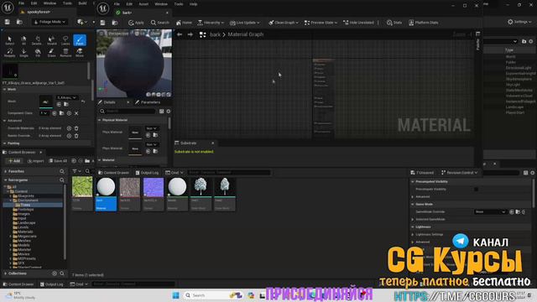
Task: Click Import in Content Browser
Action: pos(35,161)
